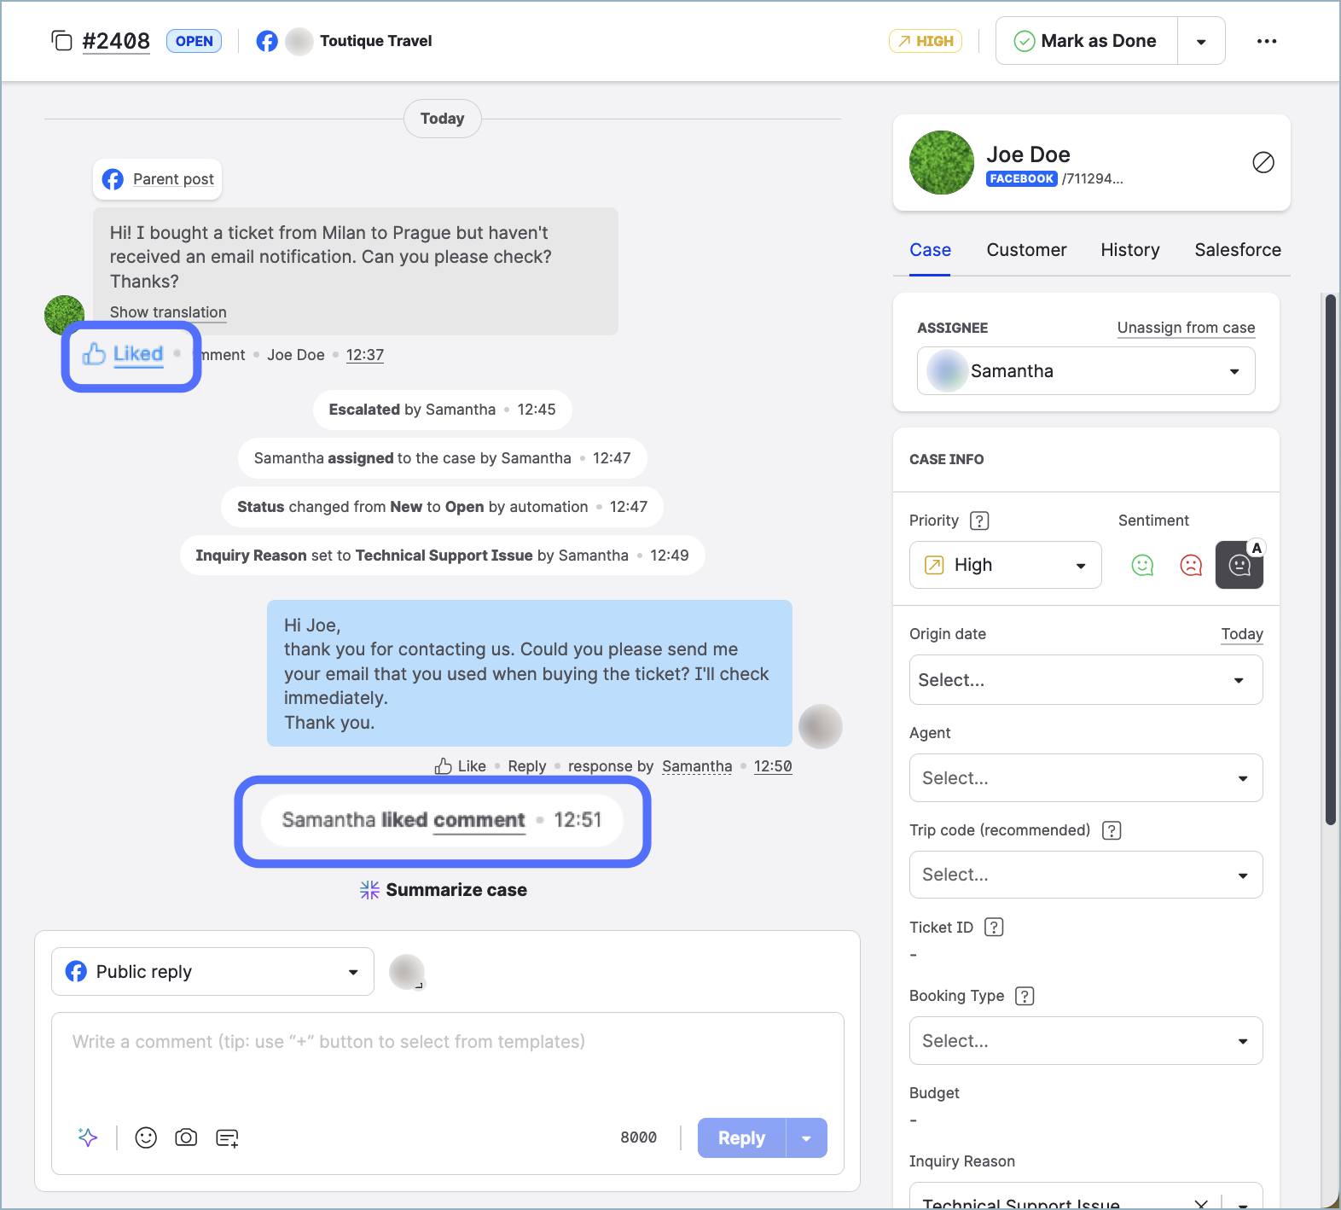
Task: Click the camera attach image icon
Action: point(186,1137)
